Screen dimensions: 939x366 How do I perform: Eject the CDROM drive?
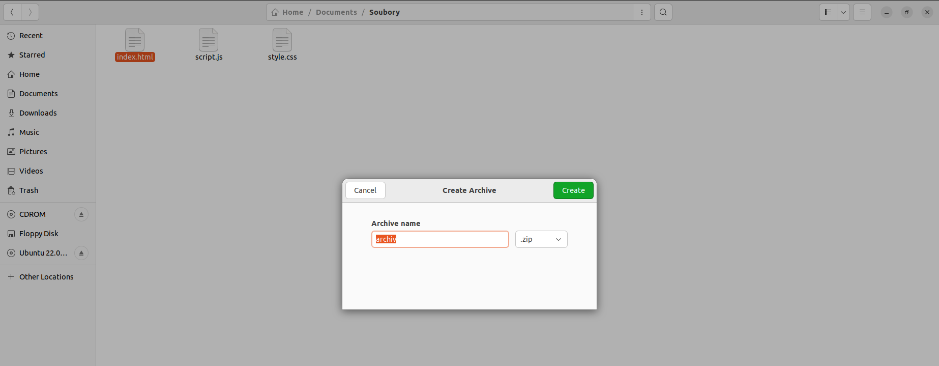click(81, 214)
